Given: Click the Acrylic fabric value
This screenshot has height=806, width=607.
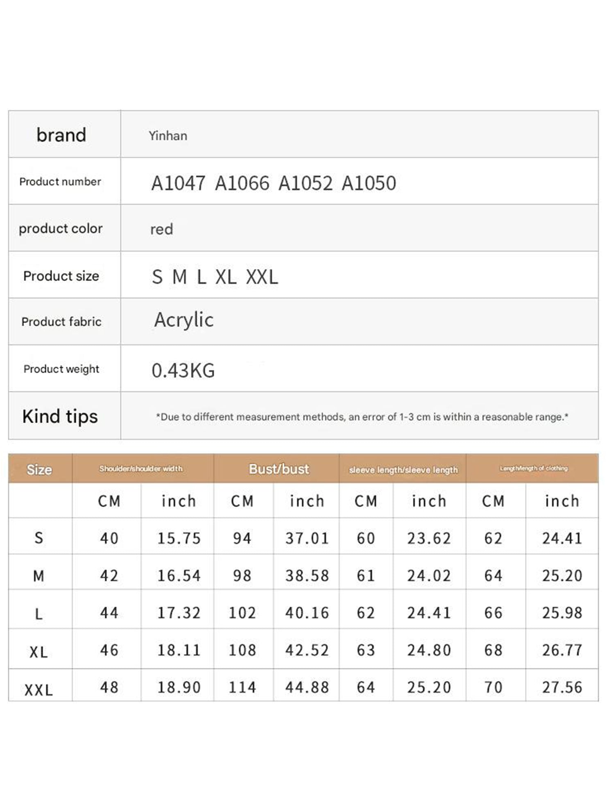Looking at the screenshot, I should pyautogui.click(x=184, y=320).
